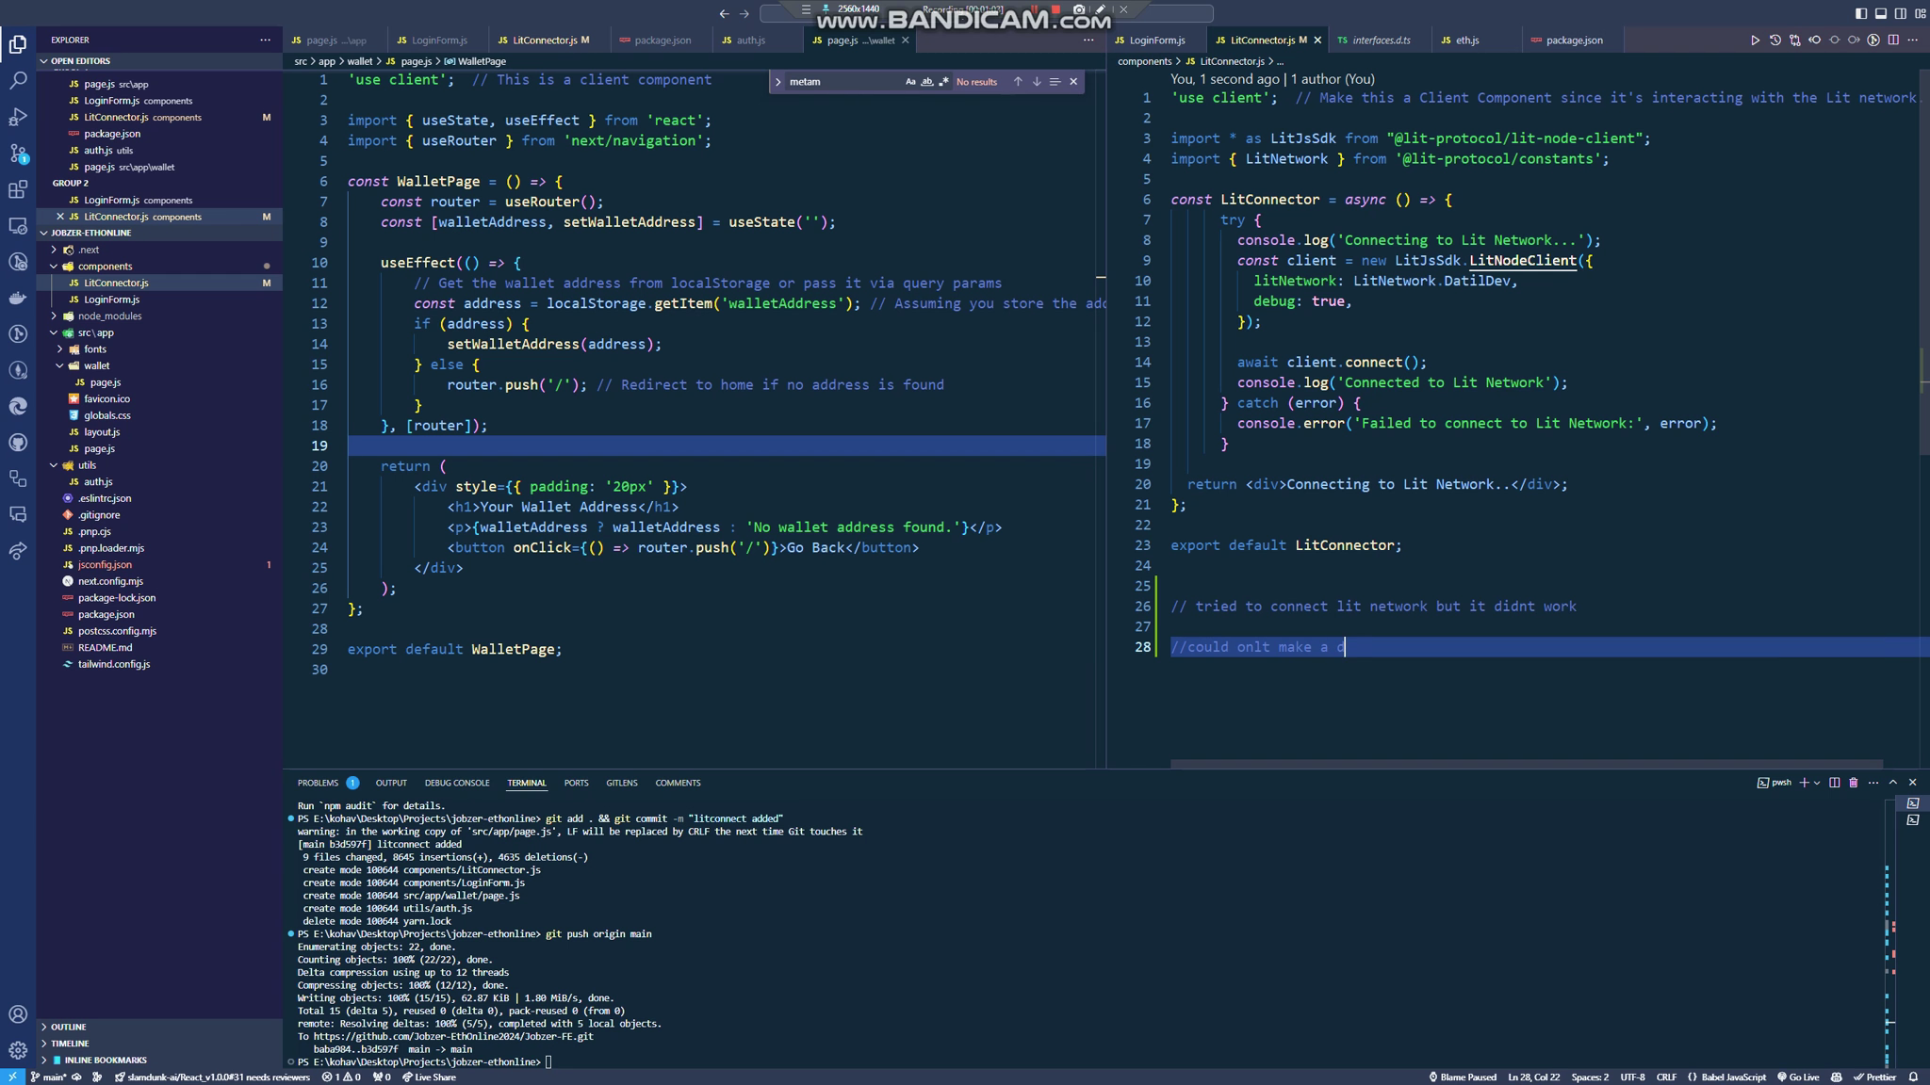Switch to the Ports panel tab
The image size is (1930, 1085).
tap(576, 783)
